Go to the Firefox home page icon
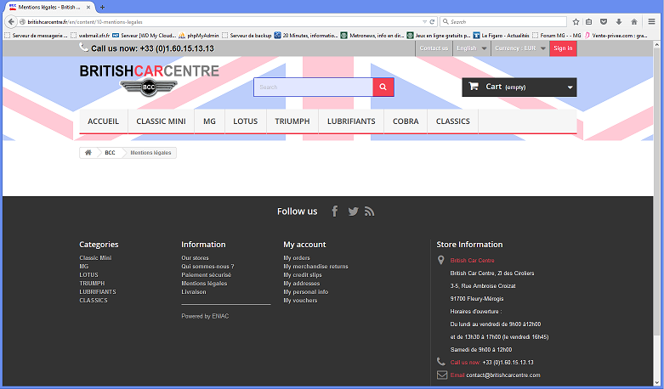 pyautogui.click(x=634, y=21)
